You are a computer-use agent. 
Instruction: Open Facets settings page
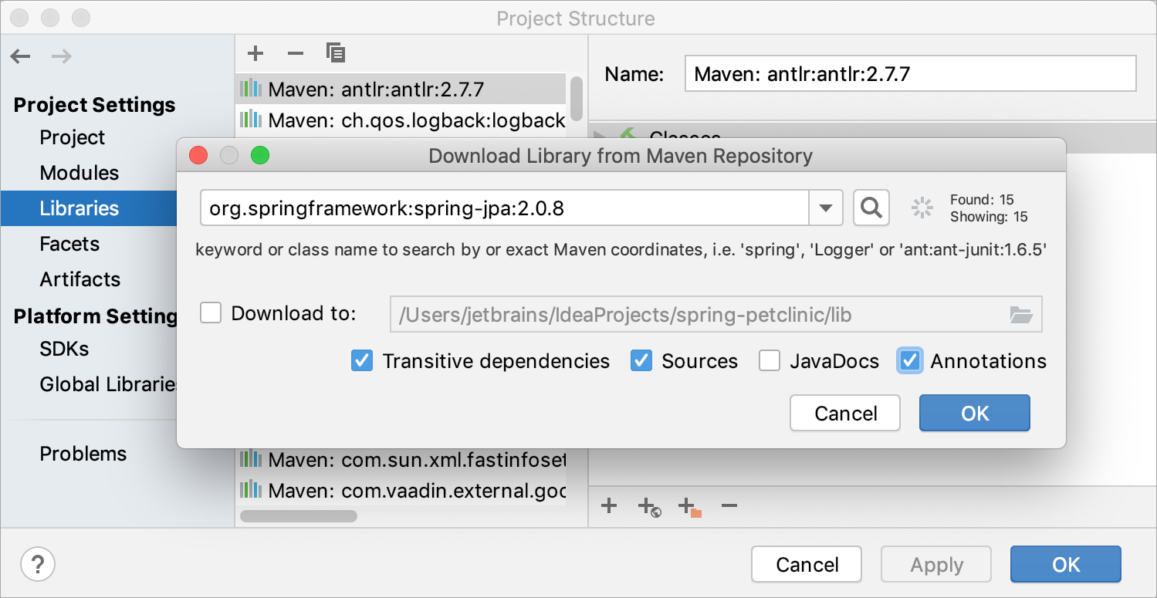[x=69, y=244]
